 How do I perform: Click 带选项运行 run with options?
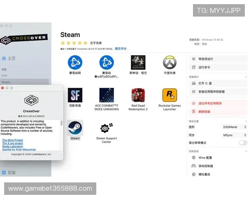[x=218, y=59]
